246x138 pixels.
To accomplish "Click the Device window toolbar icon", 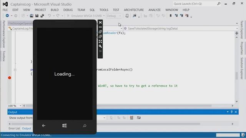I will pos(127,16).
